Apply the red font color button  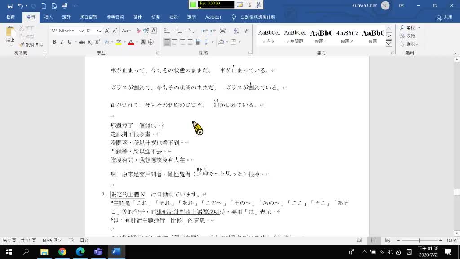pyautogui.click(x=131, y=42)
